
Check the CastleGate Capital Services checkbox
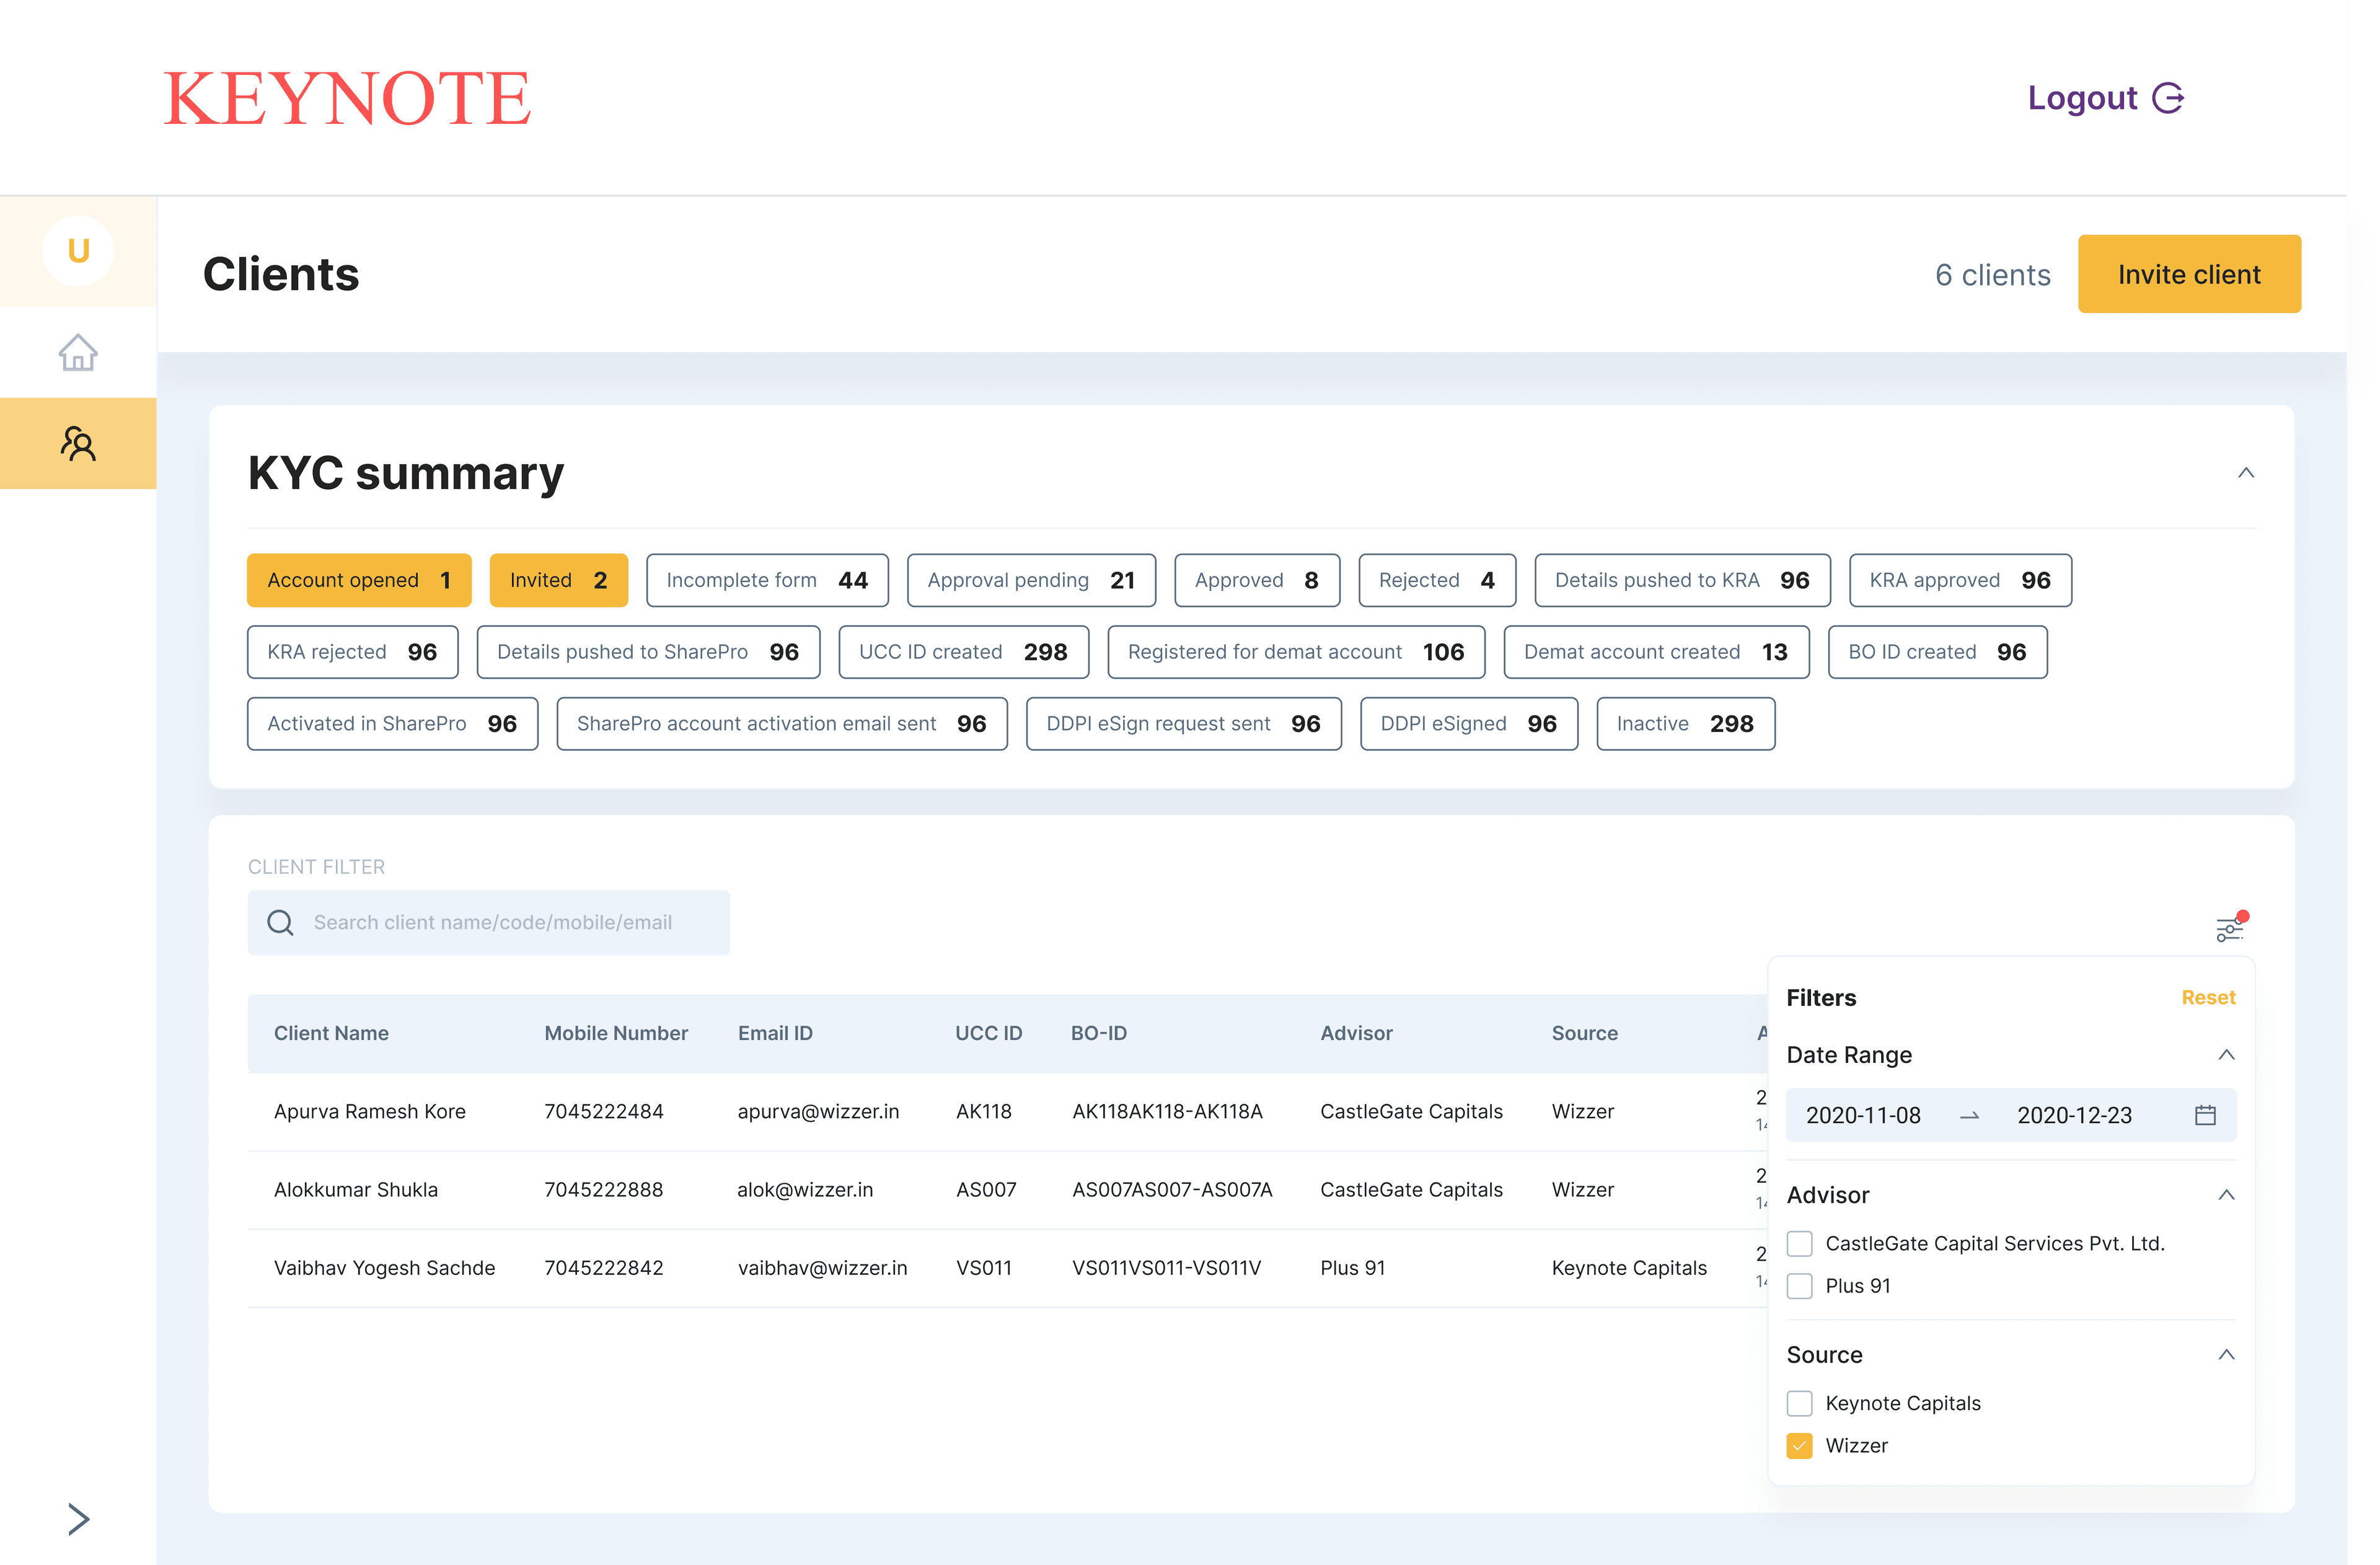point(1800,1243)
